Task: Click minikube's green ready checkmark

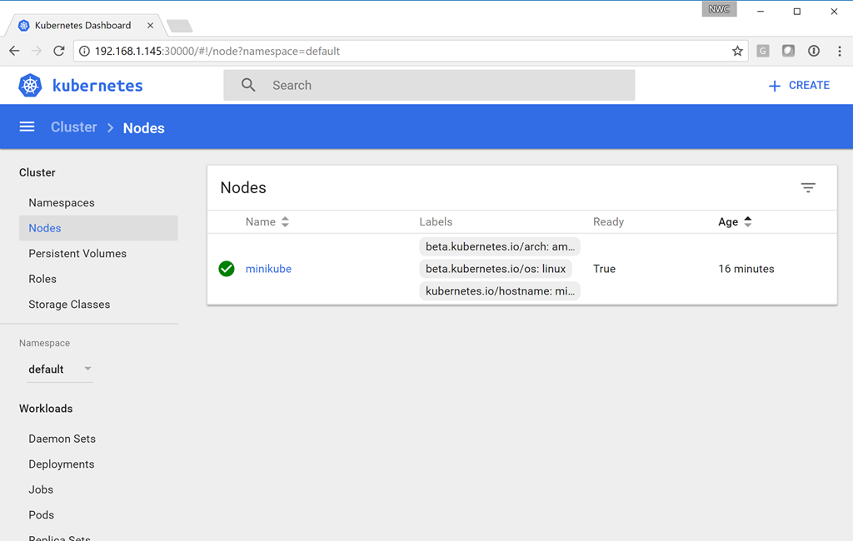Action: pos(227,269)
